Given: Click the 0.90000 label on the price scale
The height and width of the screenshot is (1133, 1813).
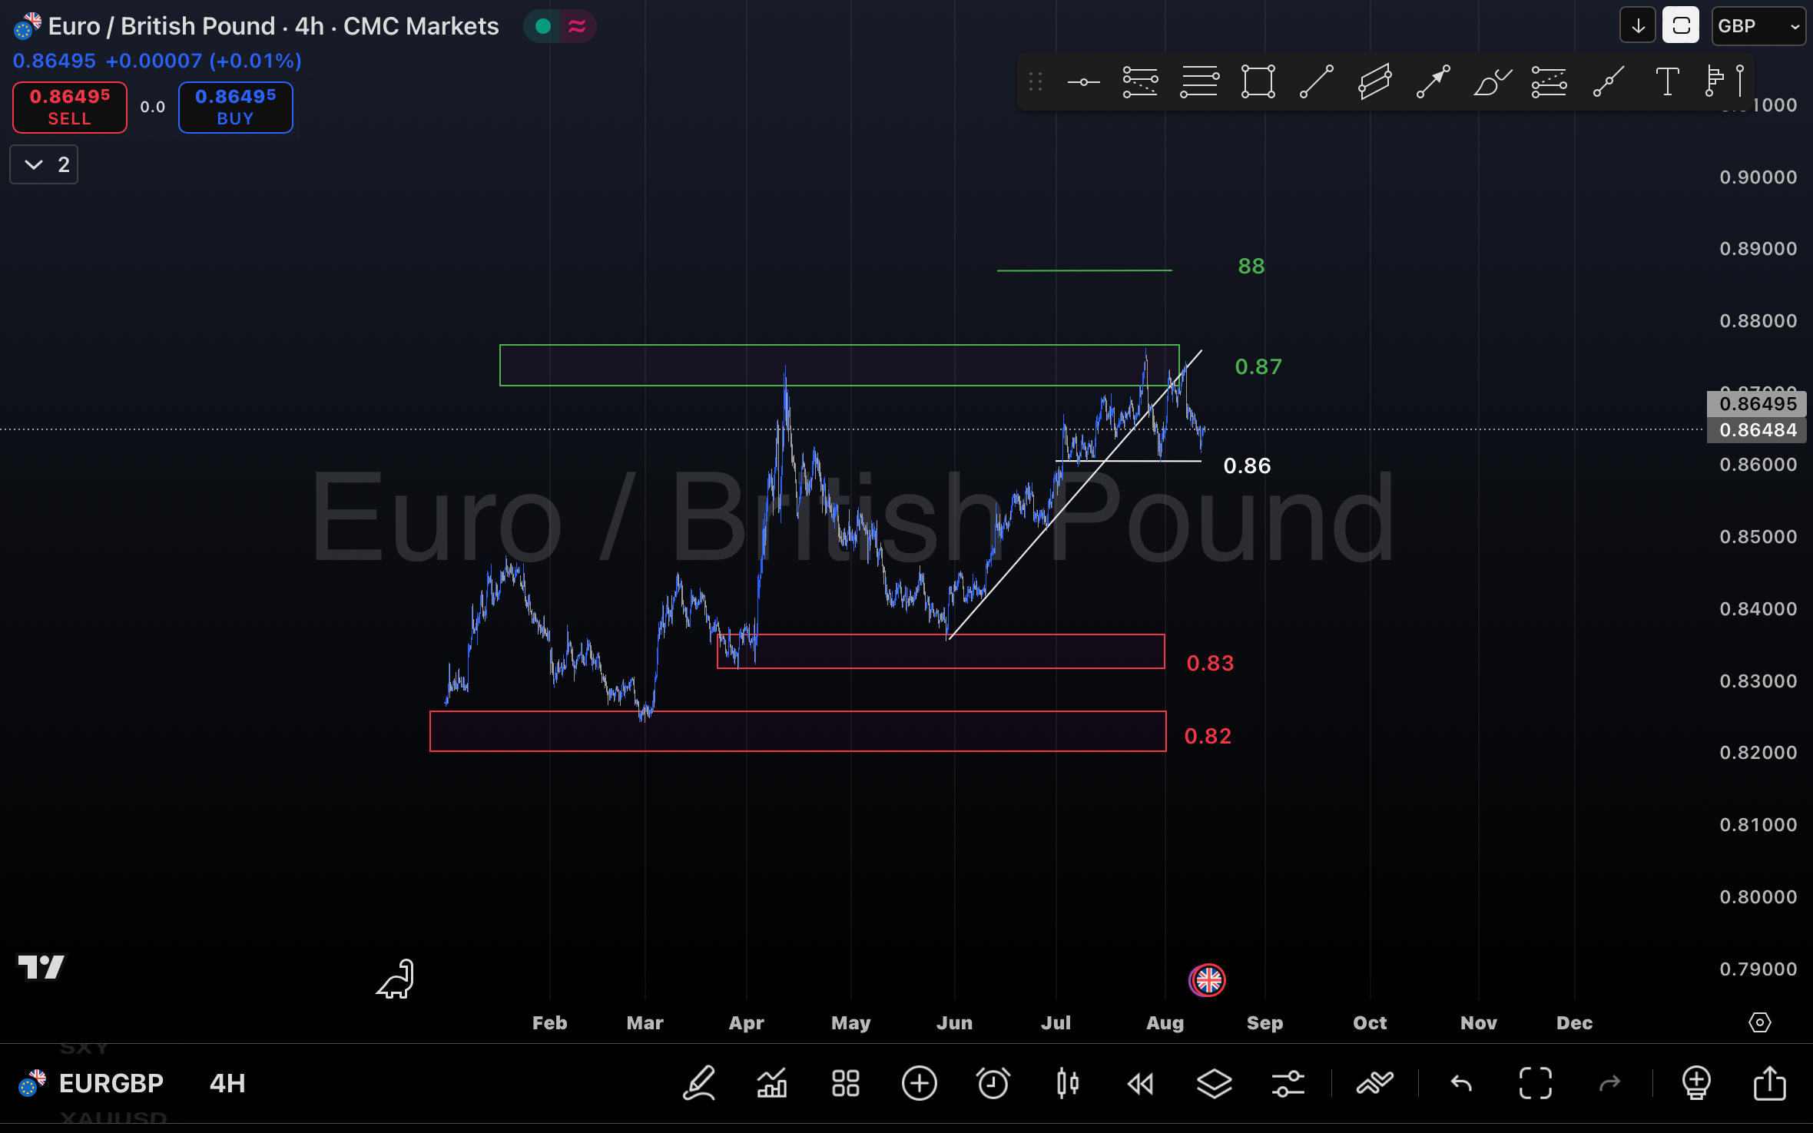Looking at the screenshot, I should [x=1758, y=177].
